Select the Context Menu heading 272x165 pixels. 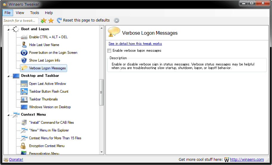(33, 114)
